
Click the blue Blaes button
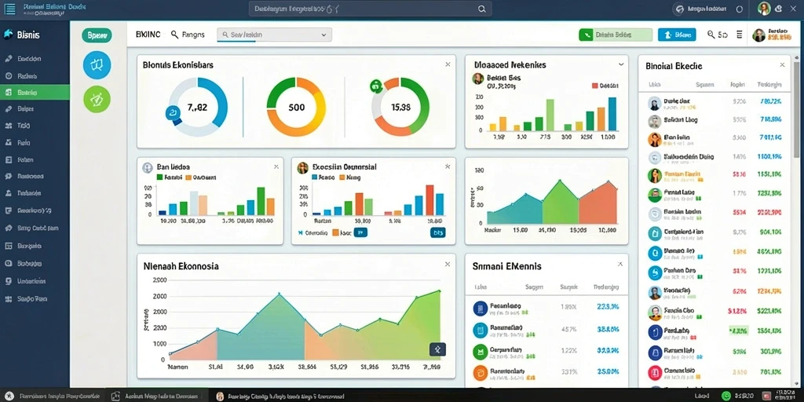pos(677,35)
